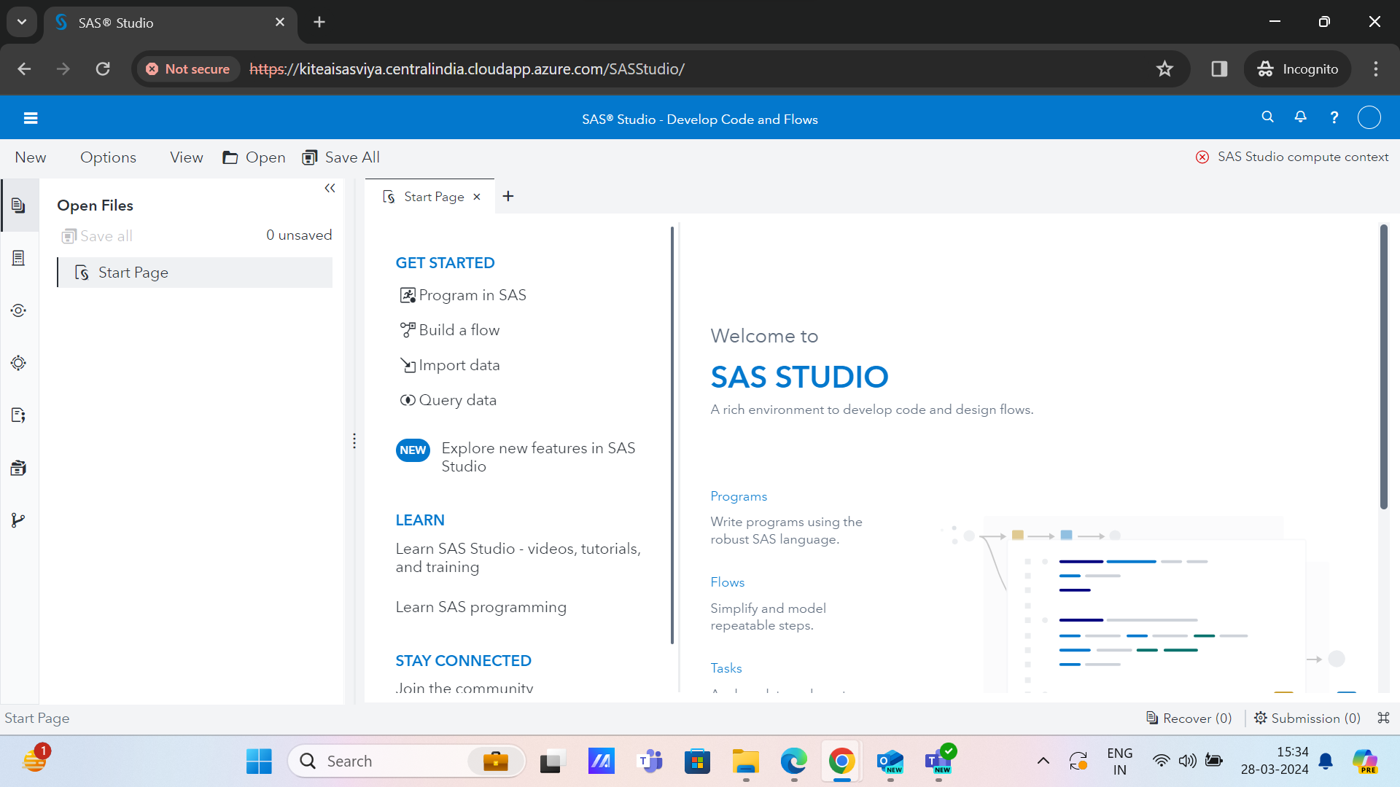
Task: Open the New dropdown menu
Action: click(31, 157)
